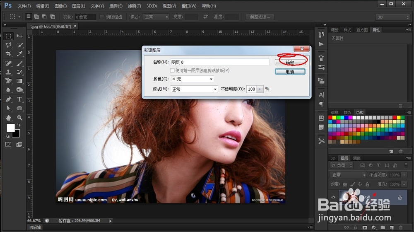Click the layer name input field
This screenshot has width=414, height=232.
[x=220, y=62]
